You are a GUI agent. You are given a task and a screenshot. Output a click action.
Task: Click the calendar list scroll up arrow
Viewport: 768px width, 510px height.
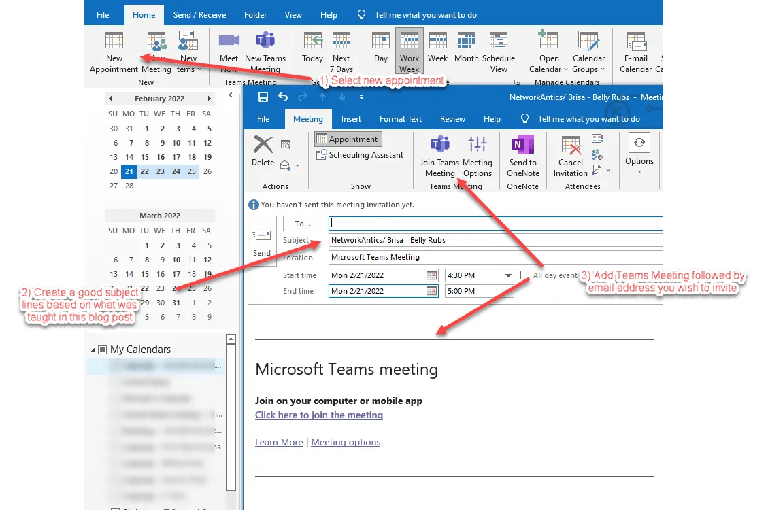click(231, 339)
